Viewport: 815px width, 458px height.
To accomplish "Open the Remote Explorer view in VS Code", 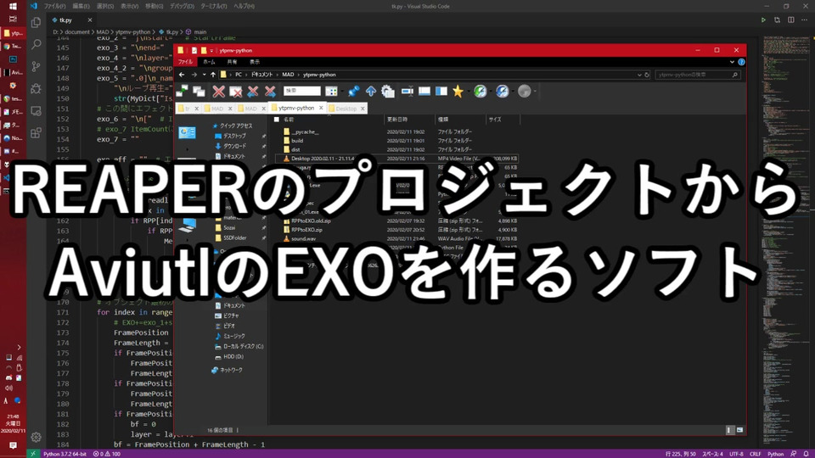I will coord(36,111).
